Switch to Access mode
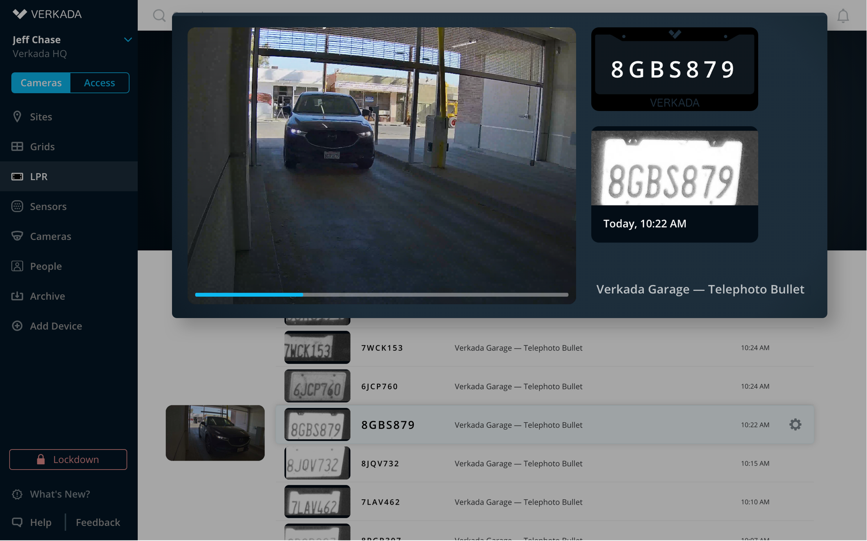This screenshot has width=867, height=541. [x=99, y=83]
